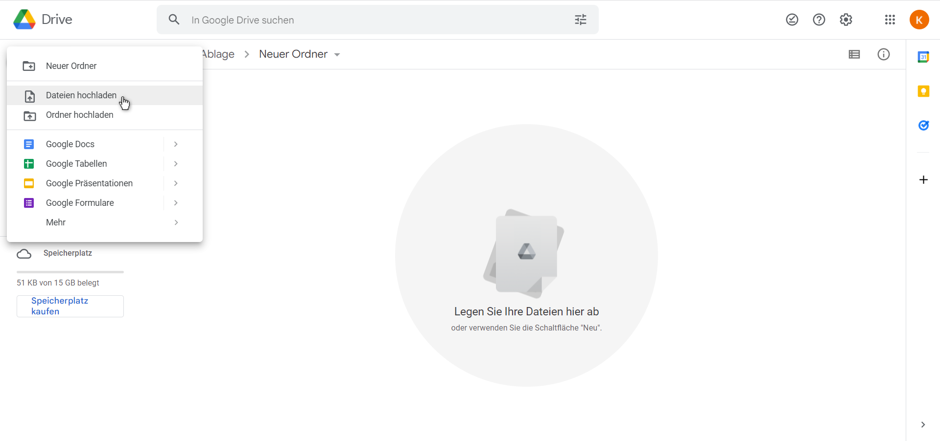Open the Settings gear icon

pyautogui.click(x=846, y=20)
